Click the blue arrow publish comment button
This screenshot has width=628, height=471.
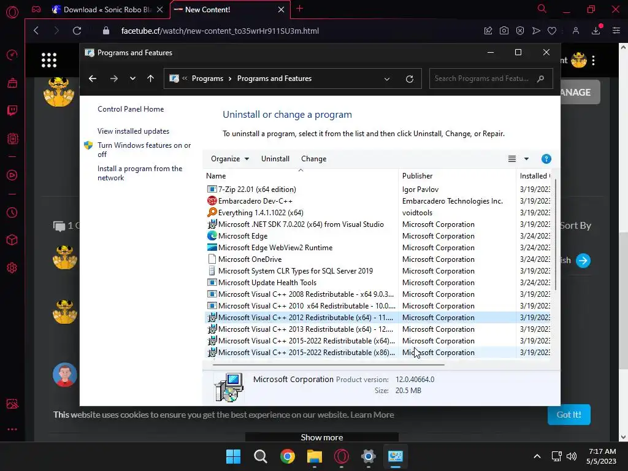pyautogui.click(x=583, y=260)
